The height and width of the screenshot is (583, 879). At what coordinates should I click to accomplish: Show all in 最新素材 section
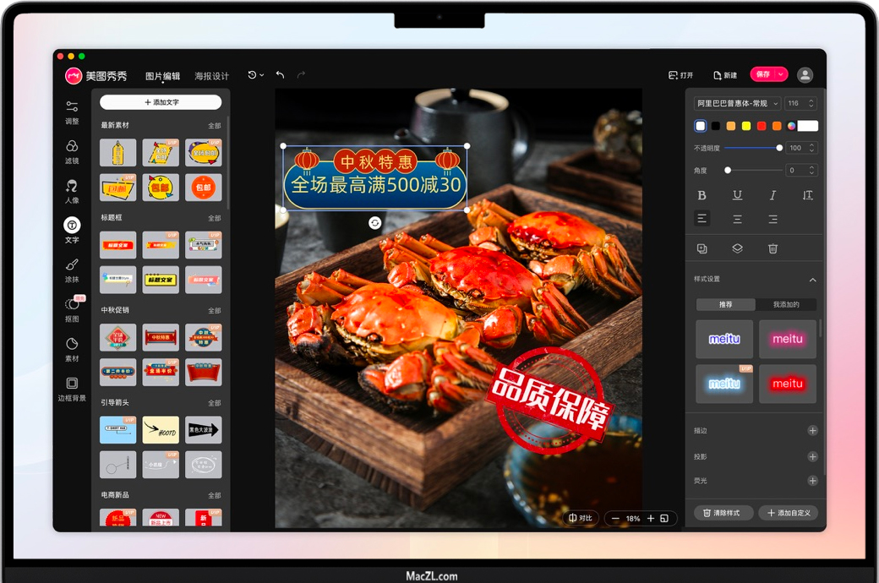point(214,126)
